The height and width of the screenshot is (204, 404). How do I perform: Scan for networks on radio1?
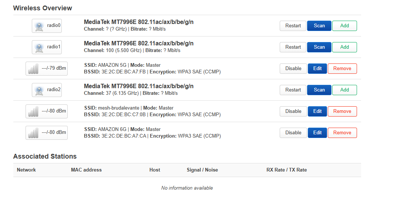[x=319, y=47]
